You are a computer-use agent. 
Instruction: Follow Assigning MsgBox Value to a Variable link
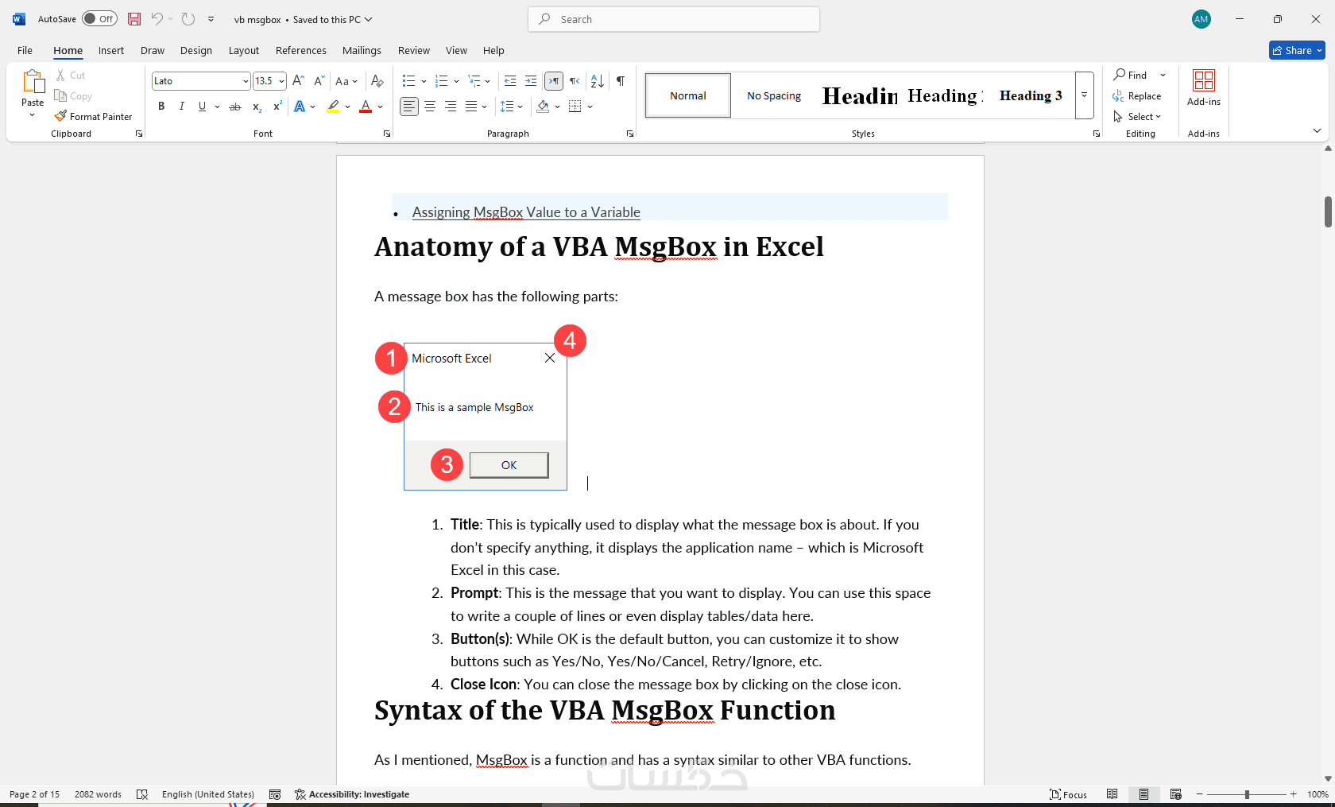tap(526, 212)
